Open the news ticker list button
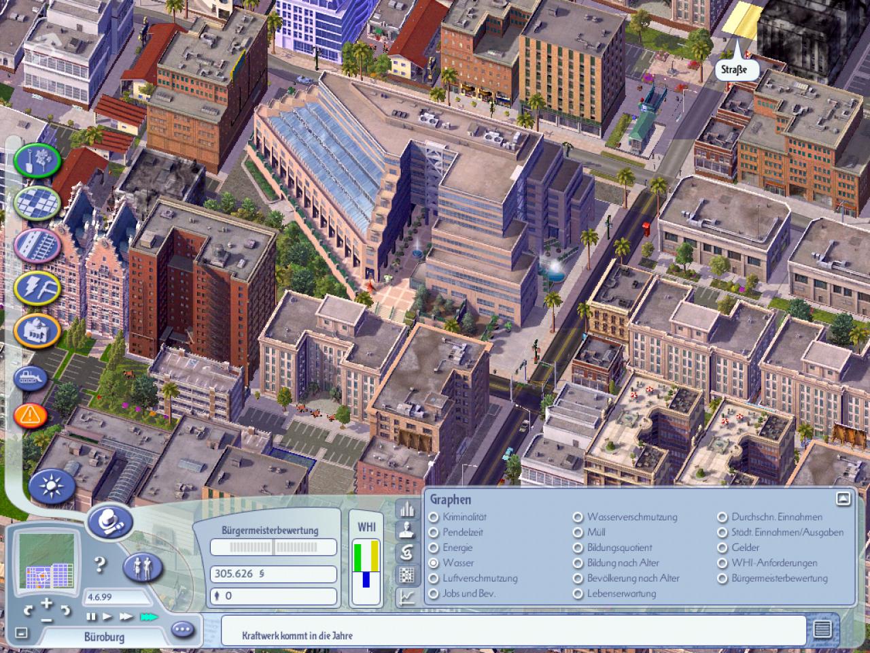This screenshot has width=870, height=653. click(822, 629)
